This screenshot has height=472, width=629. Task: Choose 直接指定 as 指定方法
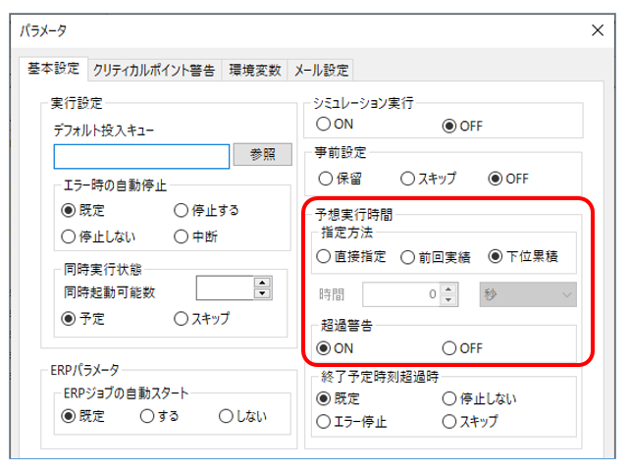(x=324, y=257)
